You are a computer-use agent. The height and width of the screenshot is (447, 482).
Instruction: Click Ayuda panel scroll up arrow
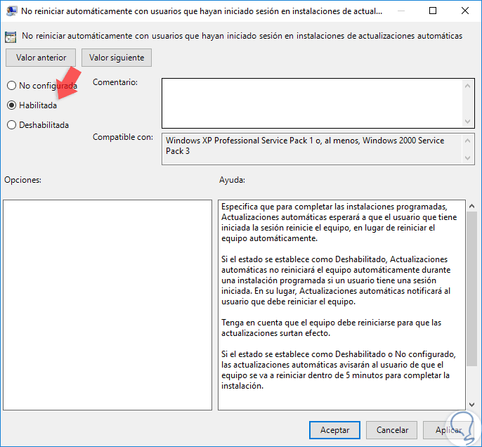coord(472,207)
